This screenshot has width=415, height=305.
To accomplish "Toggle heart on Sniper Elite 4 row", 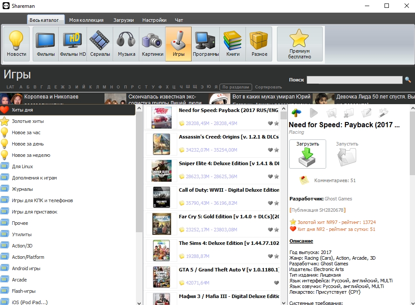I will [270, 176].
